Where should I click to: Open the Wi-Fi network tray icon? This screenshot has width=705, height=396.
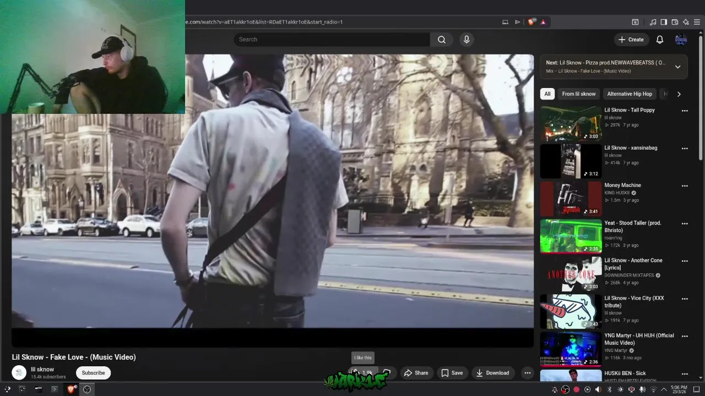(654, 390)
